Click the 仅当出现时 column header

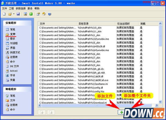[x=127, y=24]
